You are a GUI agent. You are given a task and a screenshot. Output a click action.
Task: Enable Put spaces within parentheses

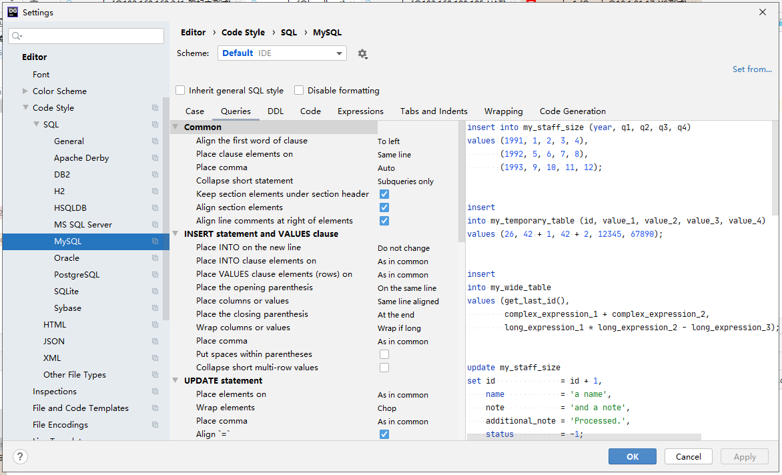[384, 354]
